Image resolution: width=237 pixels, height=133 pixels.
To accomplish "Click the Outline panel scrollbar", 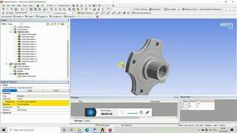I will pos(68,58).
